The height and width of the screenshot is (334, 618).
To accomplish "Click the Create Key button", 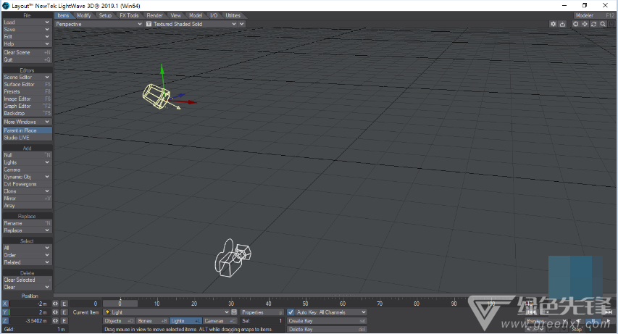I will click(327, 321).
